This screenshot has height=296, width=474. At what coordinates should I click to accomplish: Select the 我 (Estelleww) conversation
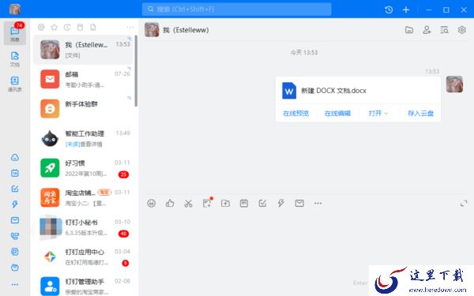pyautogui.click(x=84, y=50)
